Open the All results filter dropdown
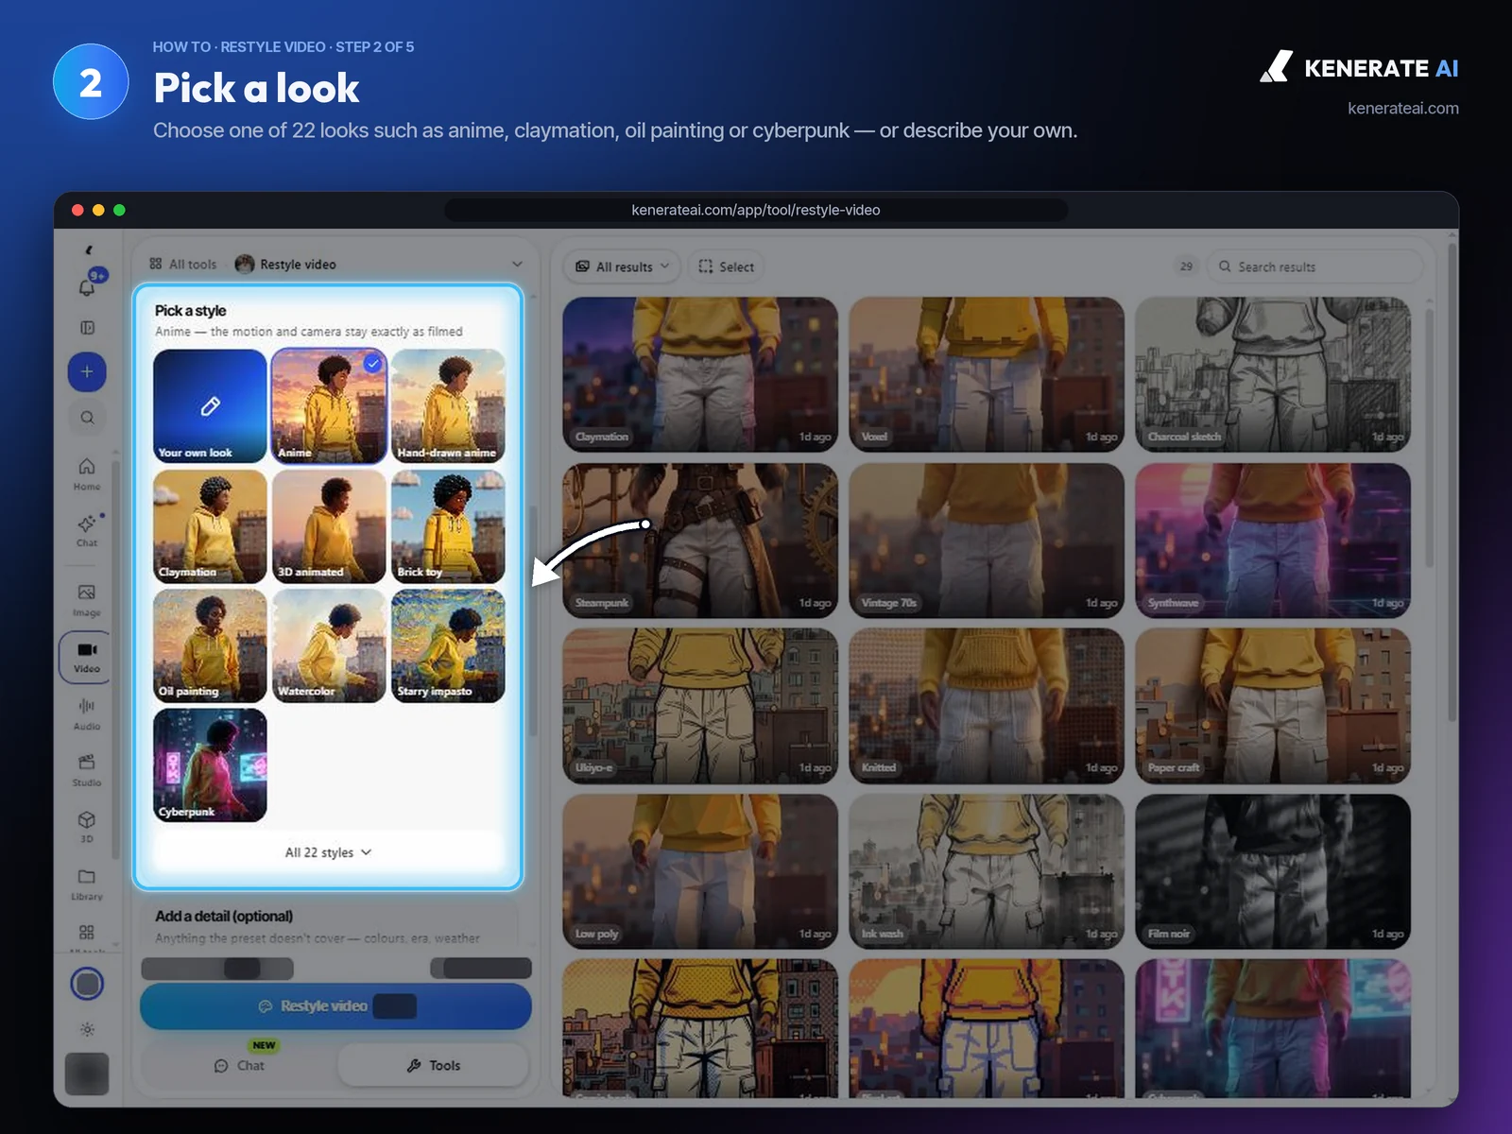Viewport: 1512px width, 1134px height. [623, 266]
